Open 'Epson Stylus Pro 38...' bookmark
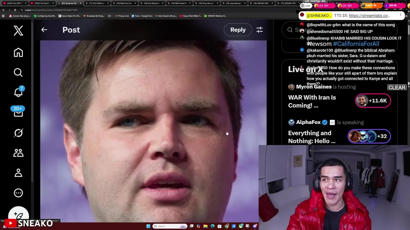 [x=69, y=16]
